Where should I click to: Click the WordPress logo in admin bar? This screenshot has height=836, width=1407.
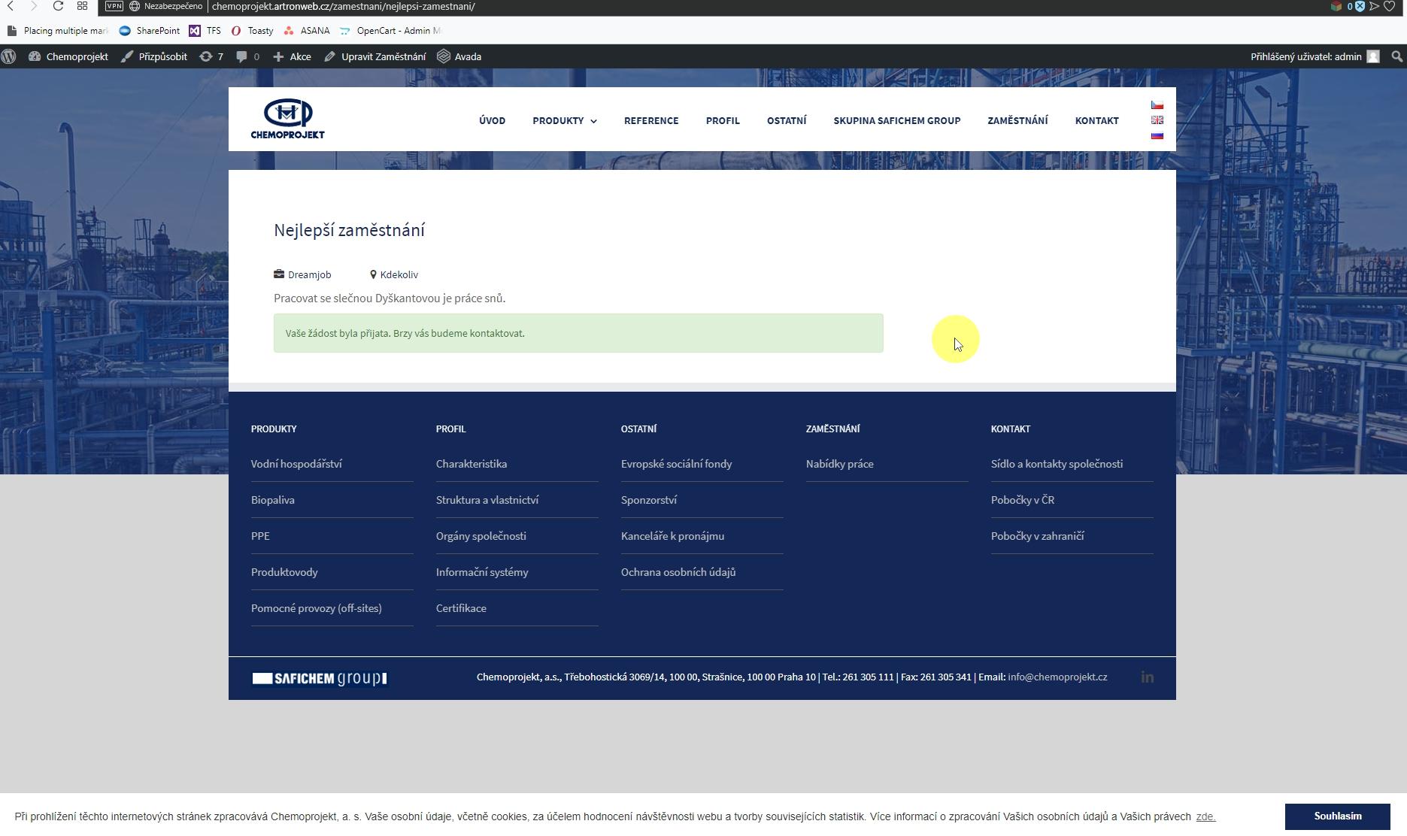(x=9, y=56)
